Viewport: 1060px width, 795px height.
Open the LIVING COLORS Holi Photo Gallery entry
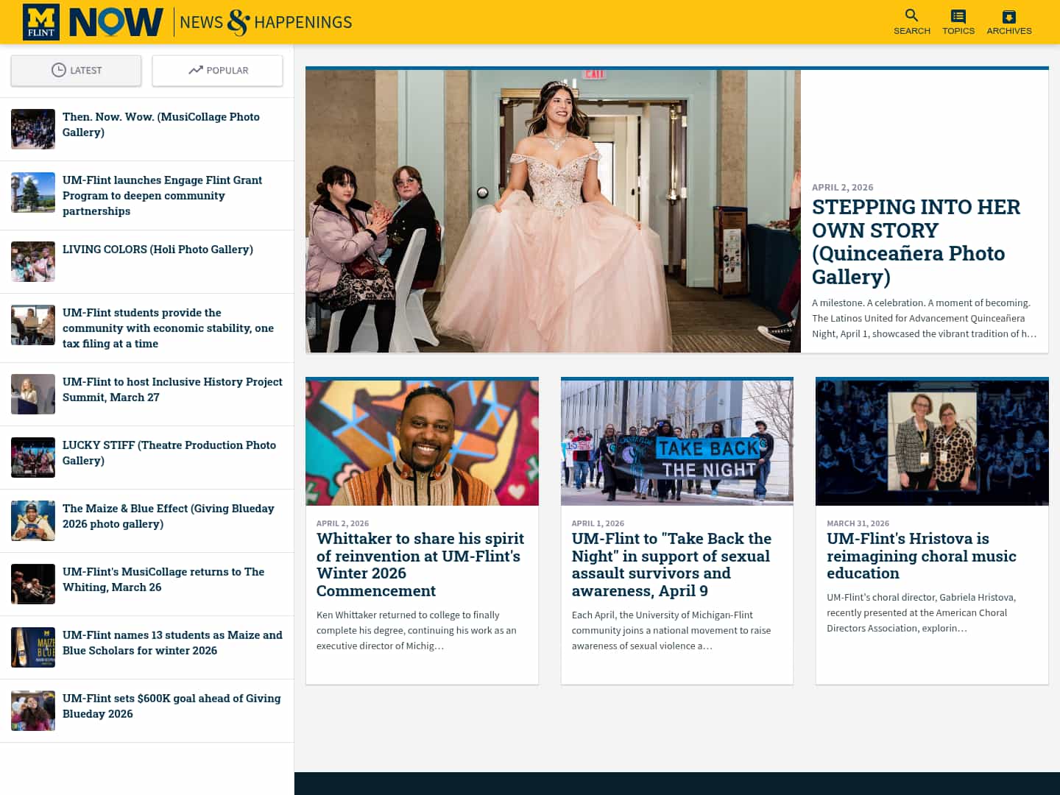(158, 249)
